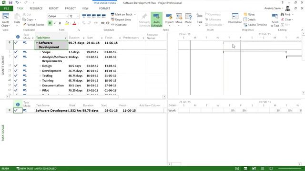The height and width of the screenshot is (171, 305).
Task: Click the Link Tasks chain icon
Action: 103,23
